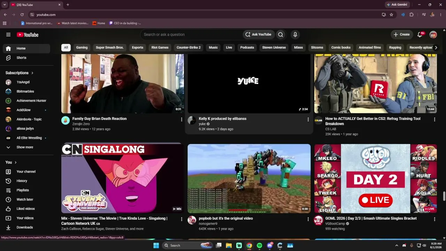Open options for CS2 Refrag Training video
Screen dimensions: 446x251
tap(435, 119)
